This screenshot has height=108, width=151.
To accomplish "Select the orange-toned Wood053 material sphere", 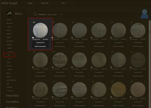I will click(x=118, y=89).
